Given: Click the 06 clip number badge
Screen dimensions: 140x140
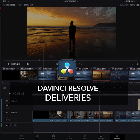Looking at the screenshot, I should coord(94,69).
